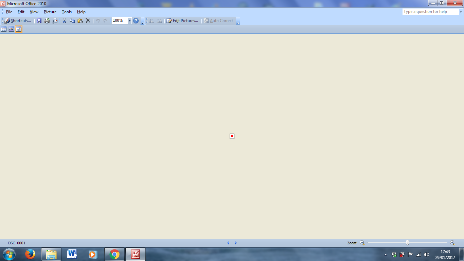Click the Print icon
464x261 pixels.
tap(47, 21)
